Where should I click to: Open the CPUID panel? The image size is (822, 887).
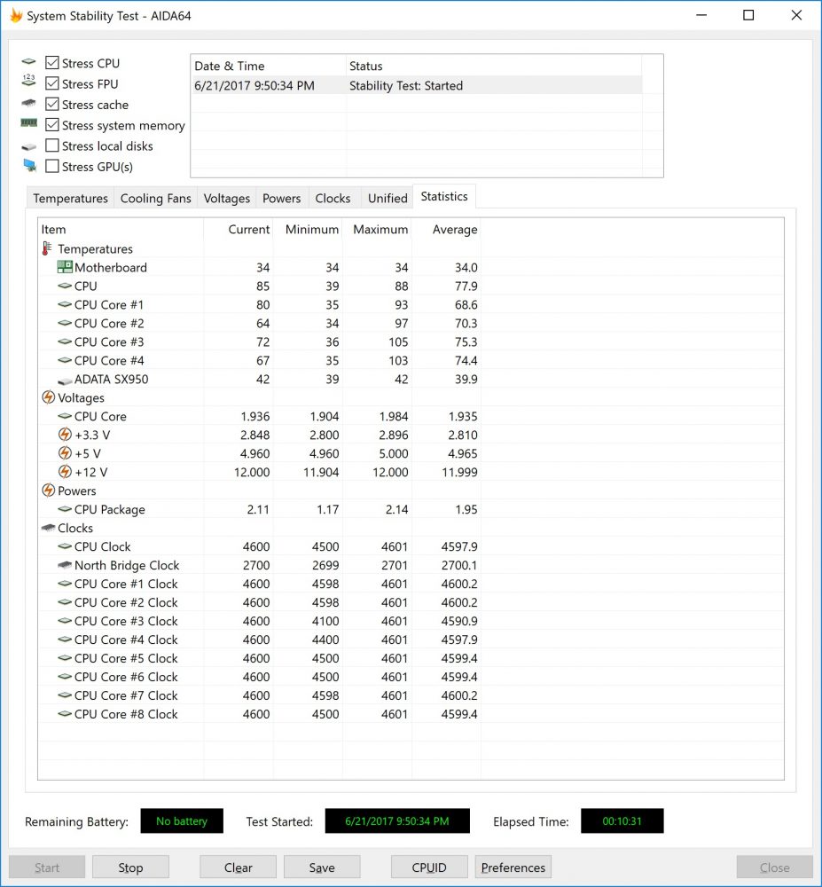429,867
